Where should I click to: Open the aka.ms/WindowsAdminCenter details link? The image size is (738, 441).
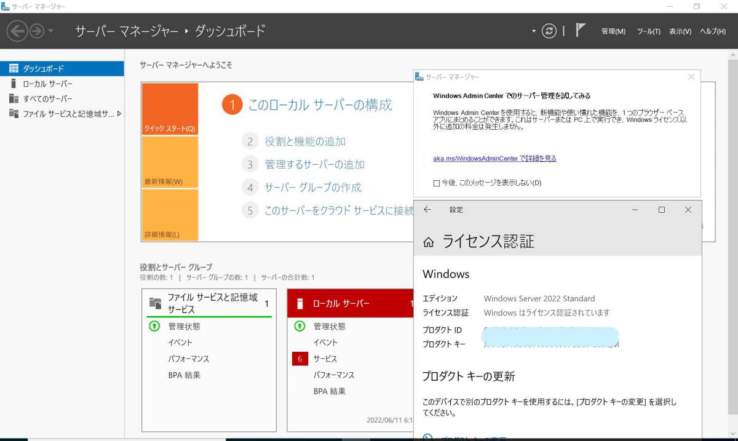tap(494, 158)
